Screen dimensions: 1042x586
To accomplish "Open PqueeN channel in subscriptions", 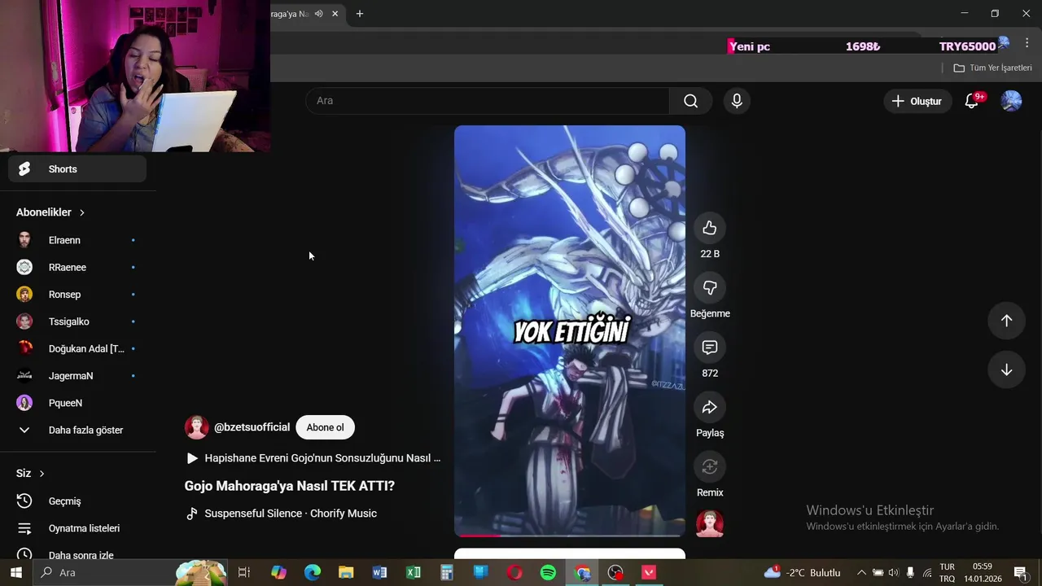I will pyautogui.click(x=77, y=403).
